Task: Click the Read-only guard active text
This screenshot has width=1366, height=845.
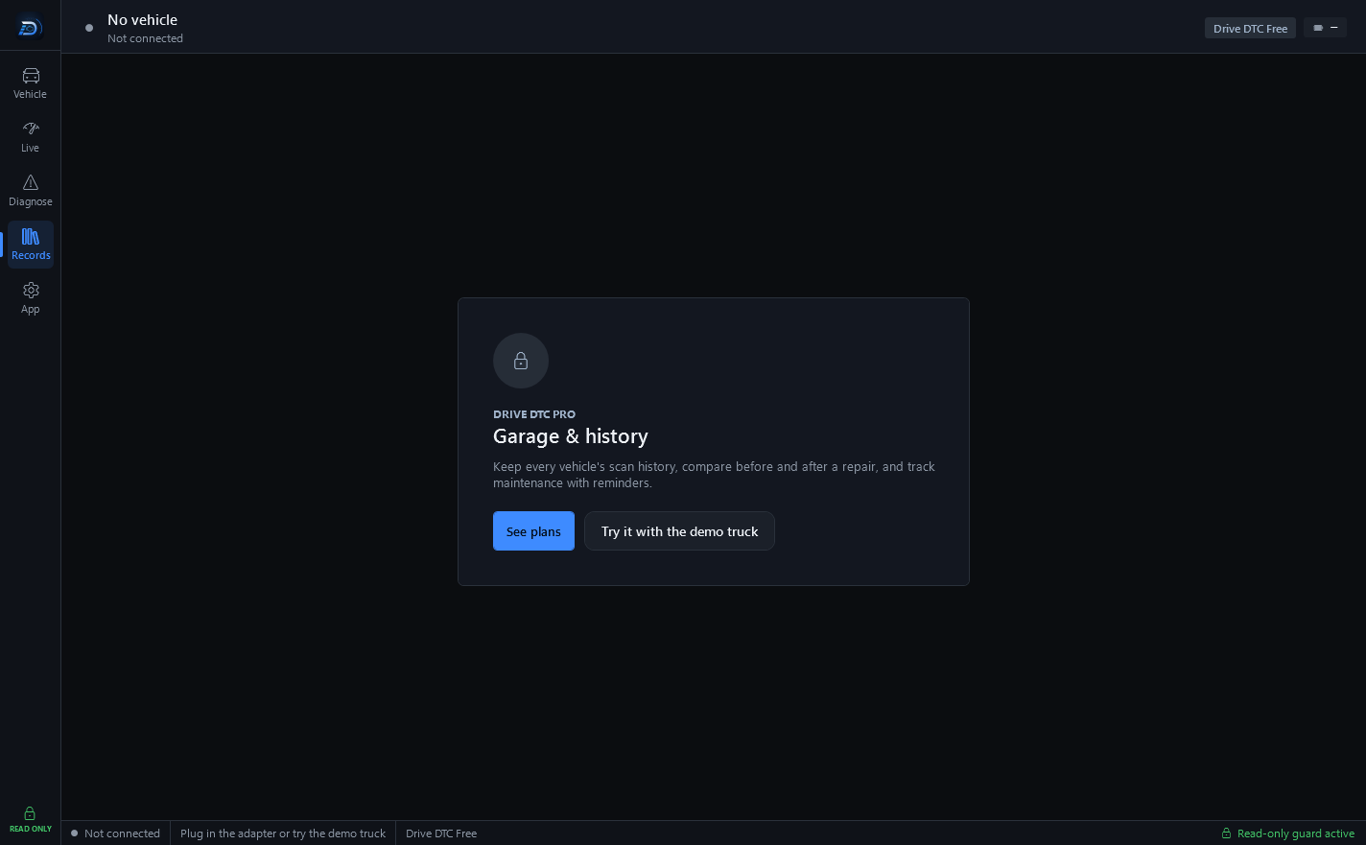Action: point(1296,833)
